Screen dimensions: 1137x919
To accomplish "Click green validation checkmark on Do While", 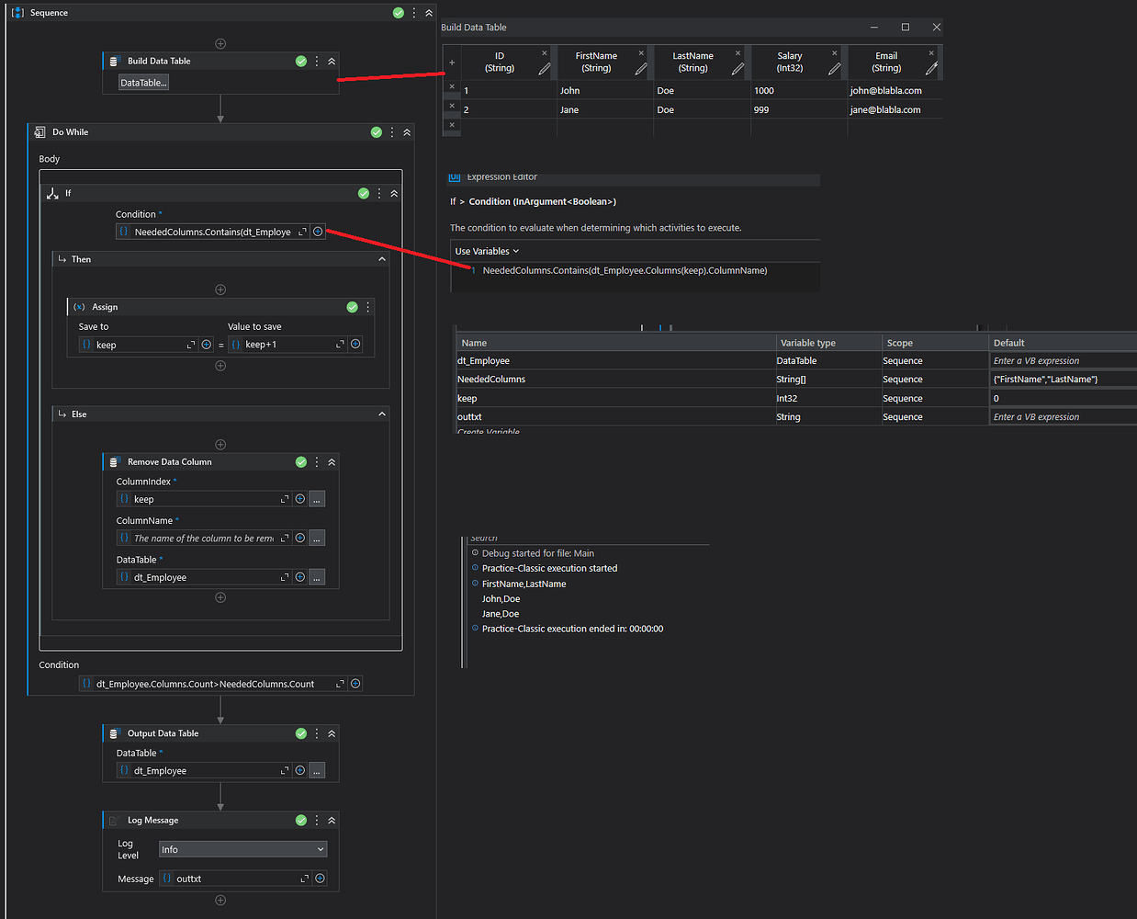I will pos(376,131).
